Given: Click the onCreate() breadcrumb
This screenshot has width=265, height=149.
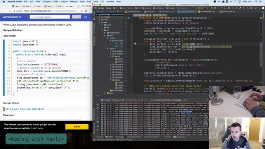Looking at the screenshot, I should click(x=160, y=15).
